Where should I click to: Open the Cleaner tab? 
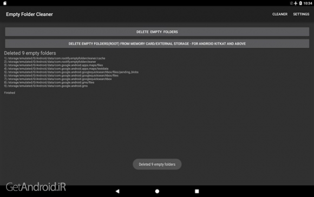(280, 14)
